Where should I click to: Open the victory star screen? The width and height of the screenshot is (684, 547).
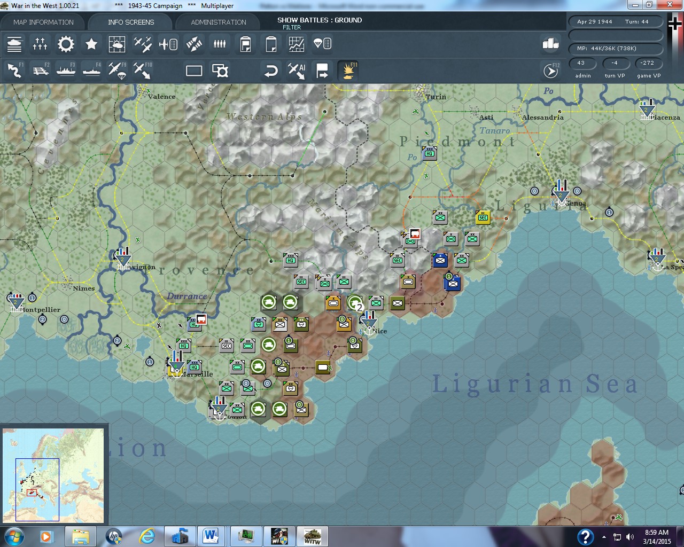(91, 44)
